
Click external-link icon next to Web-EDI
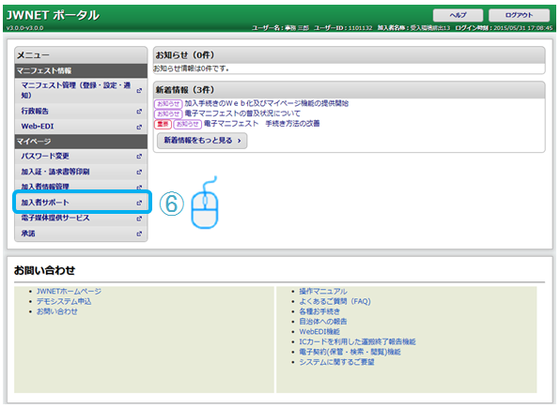click(139, 127)
